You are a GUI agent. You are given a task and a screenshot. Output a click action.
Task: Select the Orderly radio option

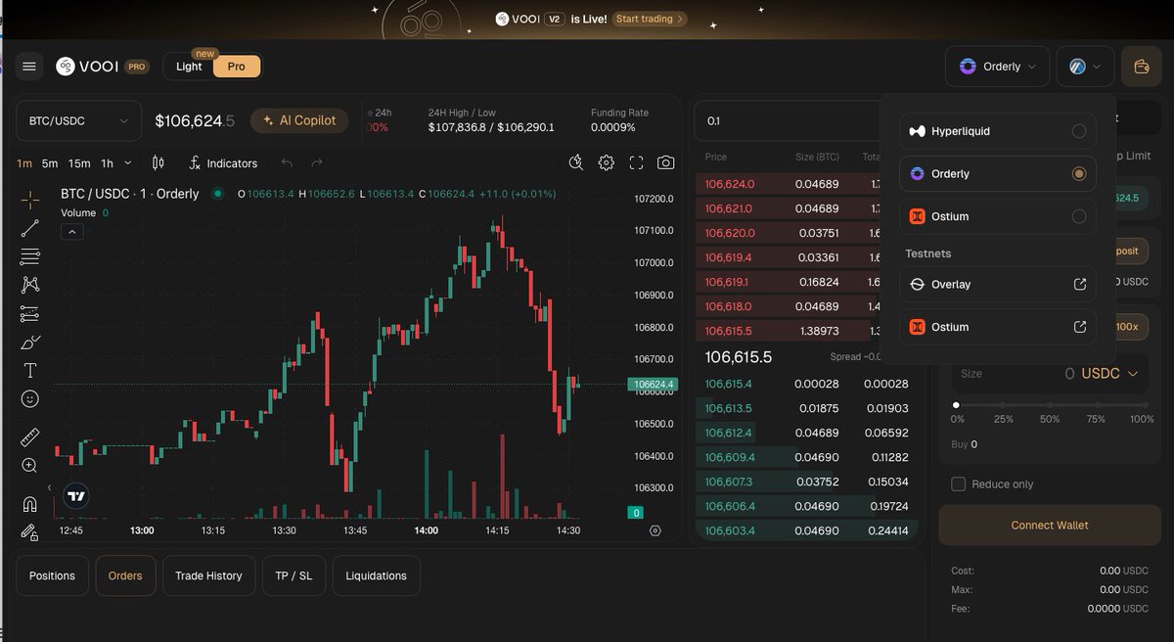[1079, 173]
